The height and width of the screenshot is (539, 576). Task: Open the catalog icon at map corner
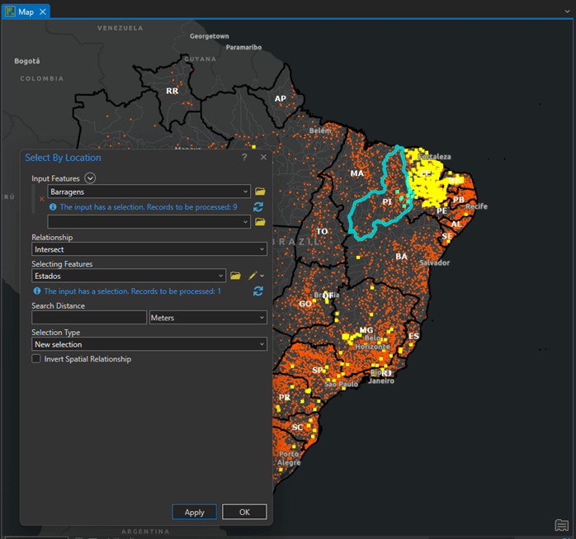pos(561,525)
